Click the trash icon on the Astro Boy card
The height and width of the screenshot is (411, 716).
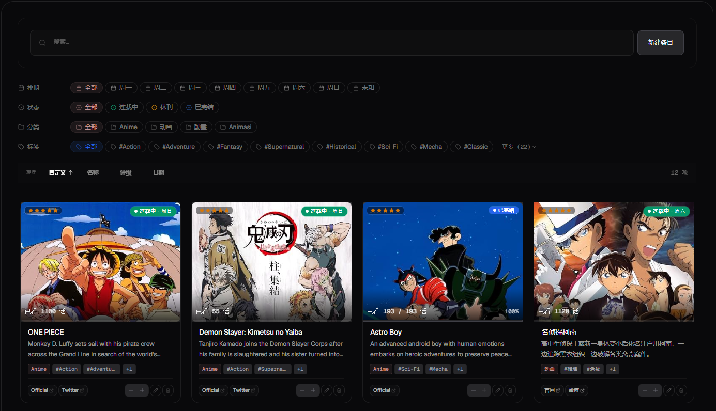(510, 390)
